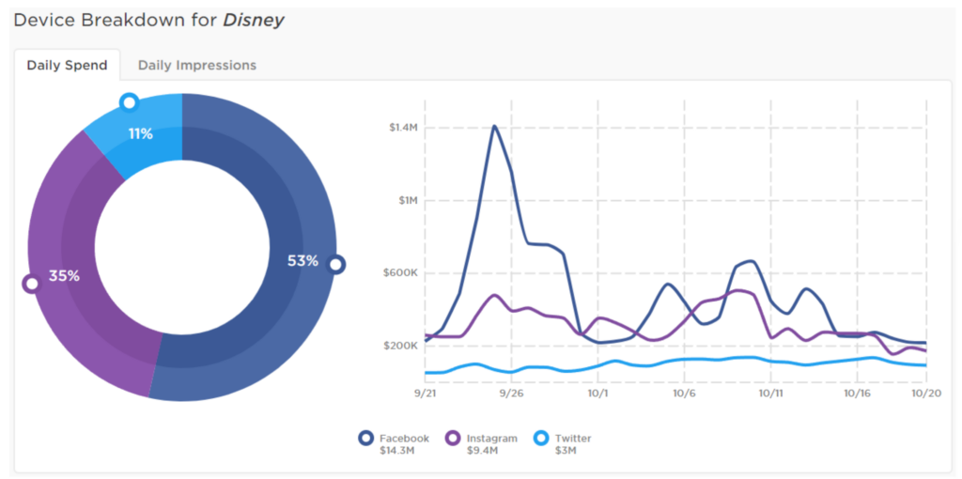Click the 10/6 date label
The width and height of the screenshot is (962, 479).
click(684, 394)
